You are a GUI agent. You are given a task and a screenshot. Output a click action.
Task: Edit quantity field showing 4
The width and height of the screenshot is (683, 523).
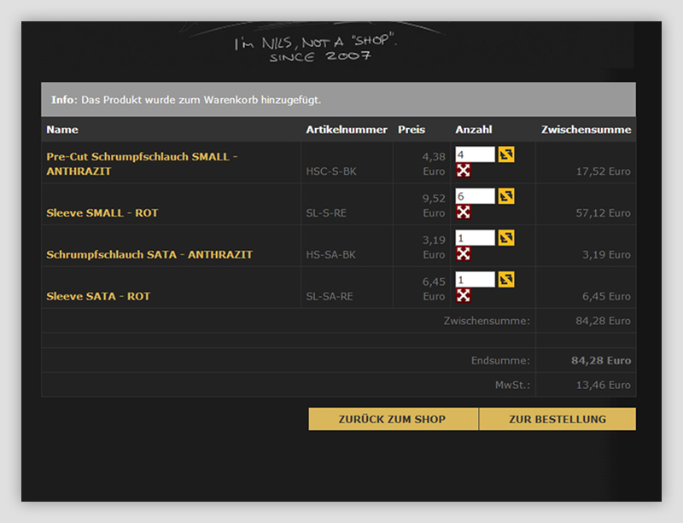(x=475, y=154)
